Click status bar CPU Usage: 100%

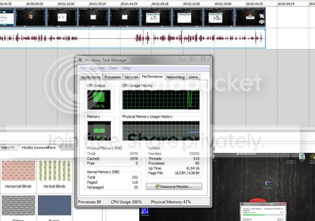(x=127, y=202)
